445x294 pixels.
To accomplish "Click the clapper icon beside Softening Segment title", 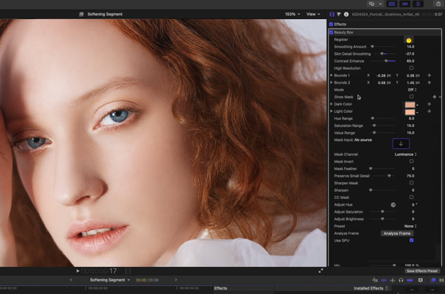I will [x=81, y=14].
